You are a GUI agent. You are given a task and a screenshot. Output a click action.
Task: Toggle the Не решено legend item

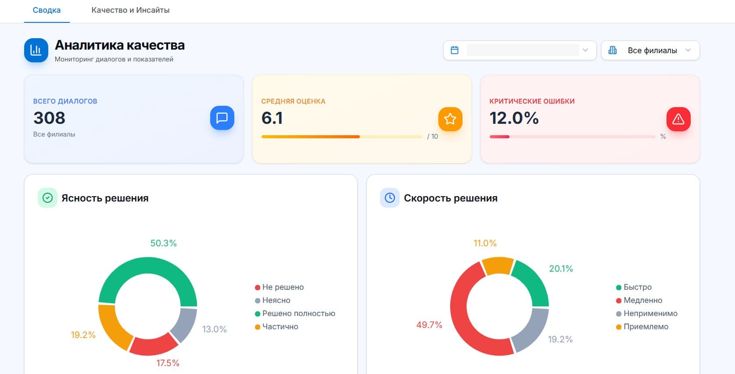279,287
